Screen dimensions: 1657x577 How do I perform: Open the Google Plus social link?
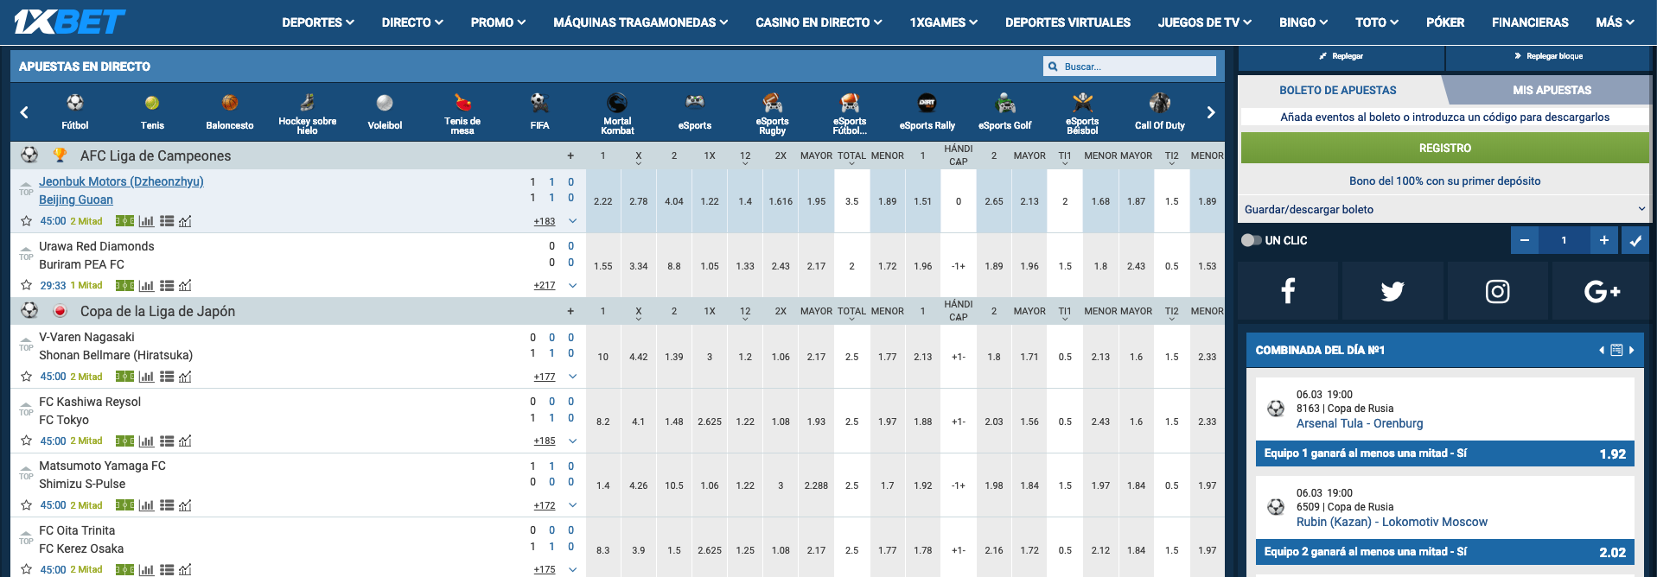(1602, 291)
